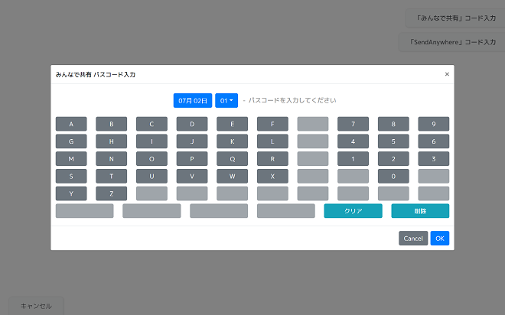The width and height of the screenshot is (505, 315).
Task: Clear the passcode with クリア button
Action: coord(353,211)
